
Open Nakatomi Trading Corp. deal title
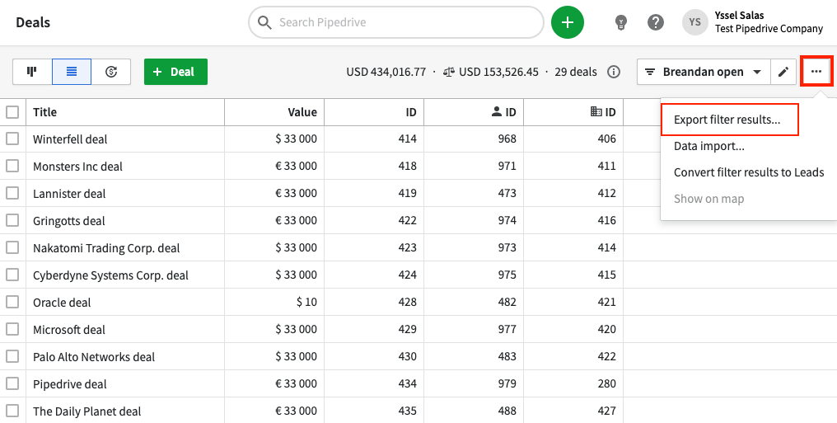point(106,248)
